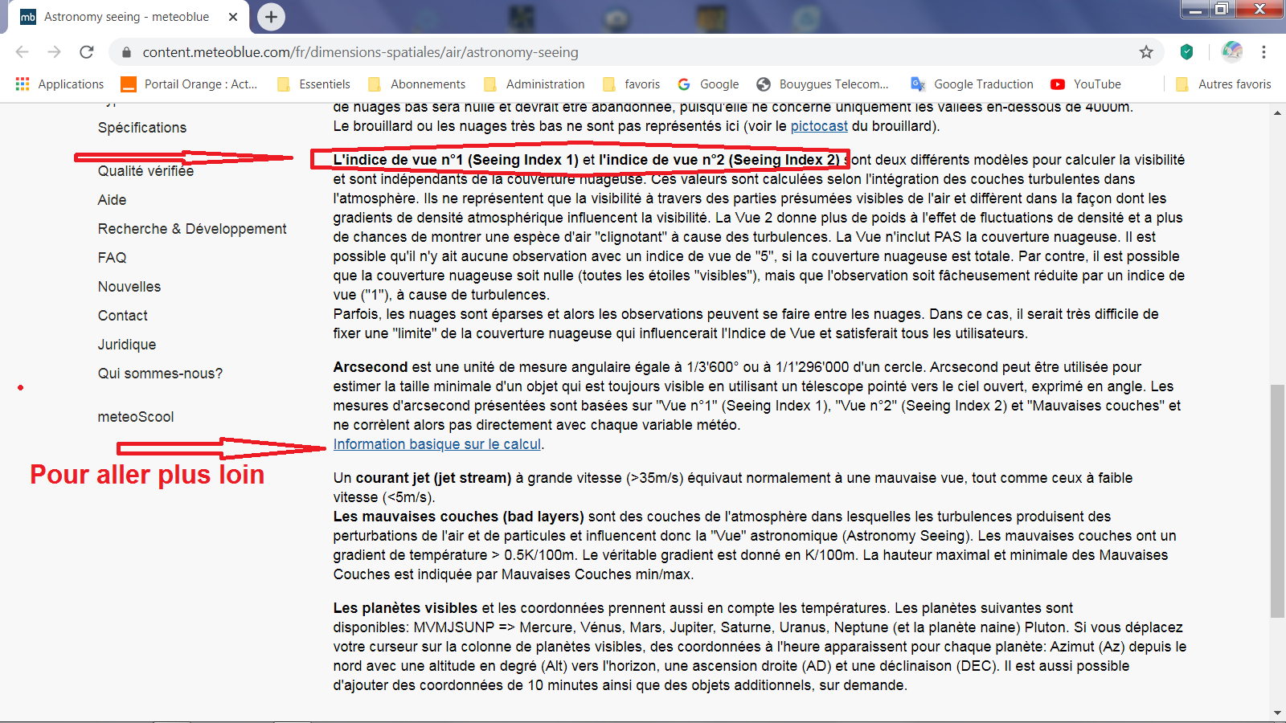Image resolution: width=1286 pixels, height=723 pixels.
Task: Open Recherche & Développement in sidebar
Action: tap(192, 229)
